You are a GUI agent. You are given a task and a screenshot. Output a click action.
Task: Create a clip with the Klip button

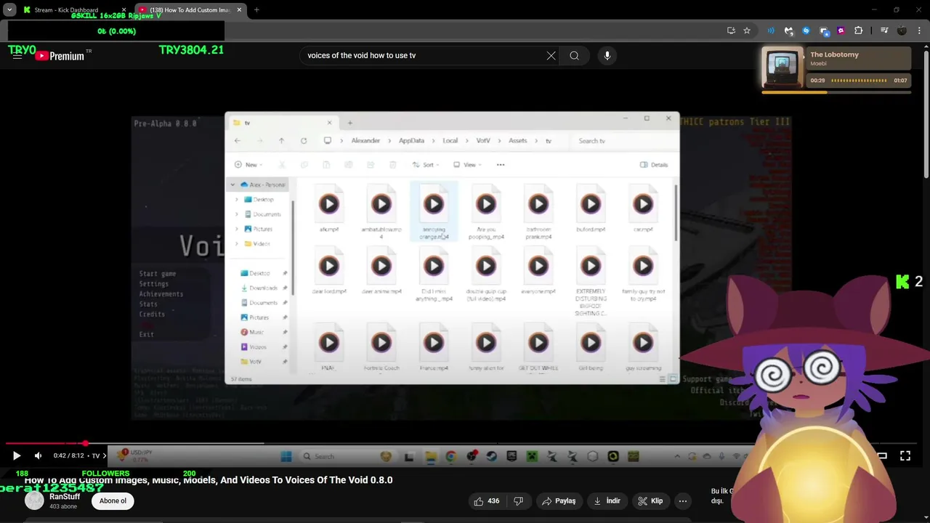[x=650, y=500]
